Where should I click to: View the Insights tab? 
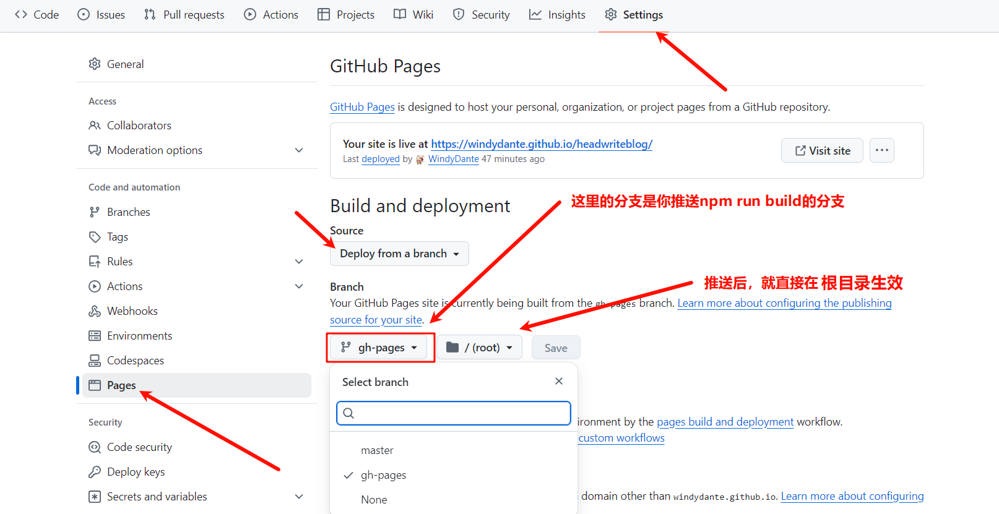click(x=558, y=14)
